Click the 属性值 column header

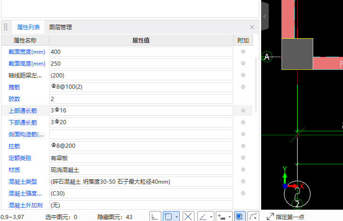pyautogui.click(x=141, y=41)
